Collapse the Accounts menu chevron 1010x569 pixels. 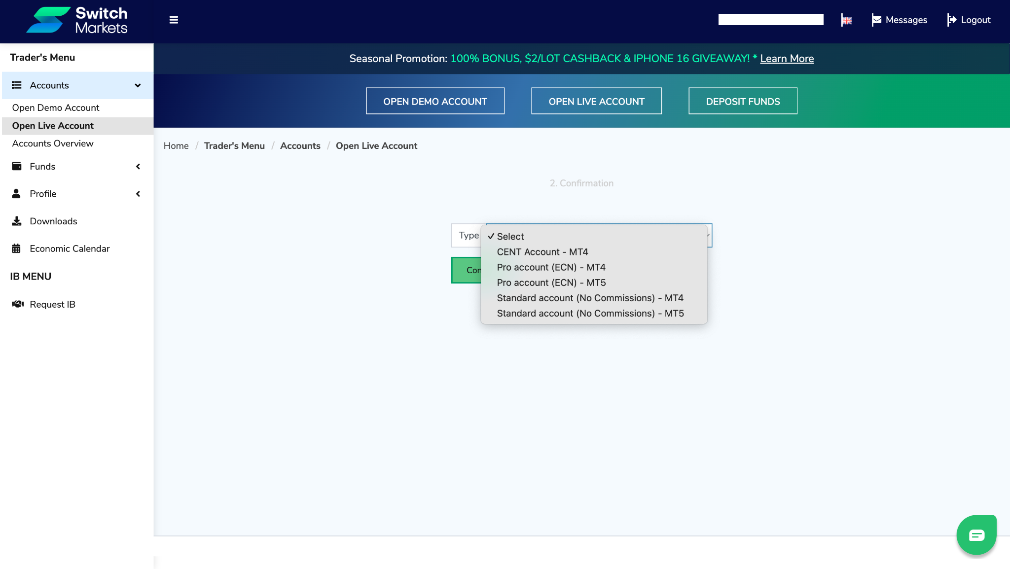[138, 85]
